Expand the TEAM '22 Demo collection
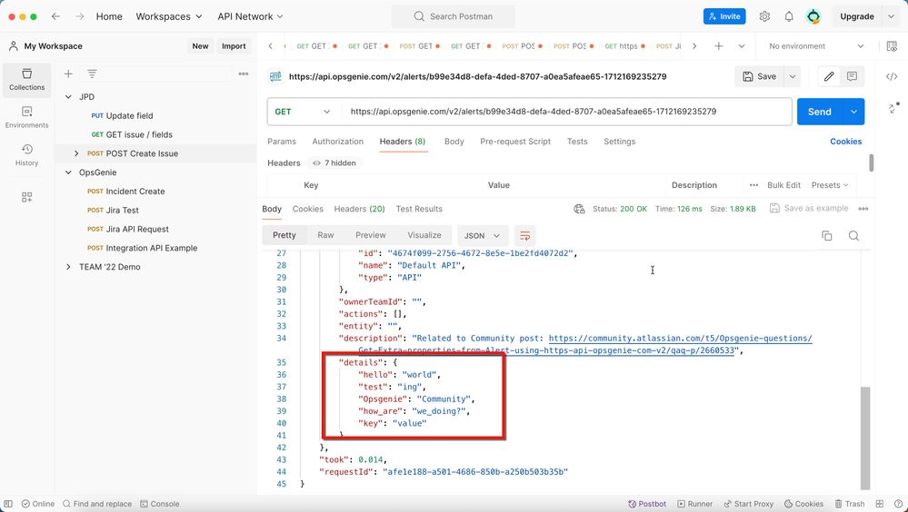 (x=68, y=267)
